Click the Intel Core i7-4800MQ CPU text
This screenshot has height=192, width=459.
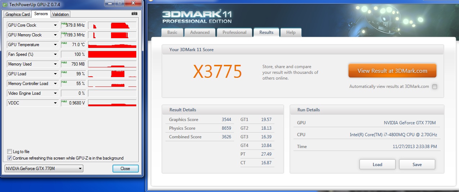coord(393,135)
